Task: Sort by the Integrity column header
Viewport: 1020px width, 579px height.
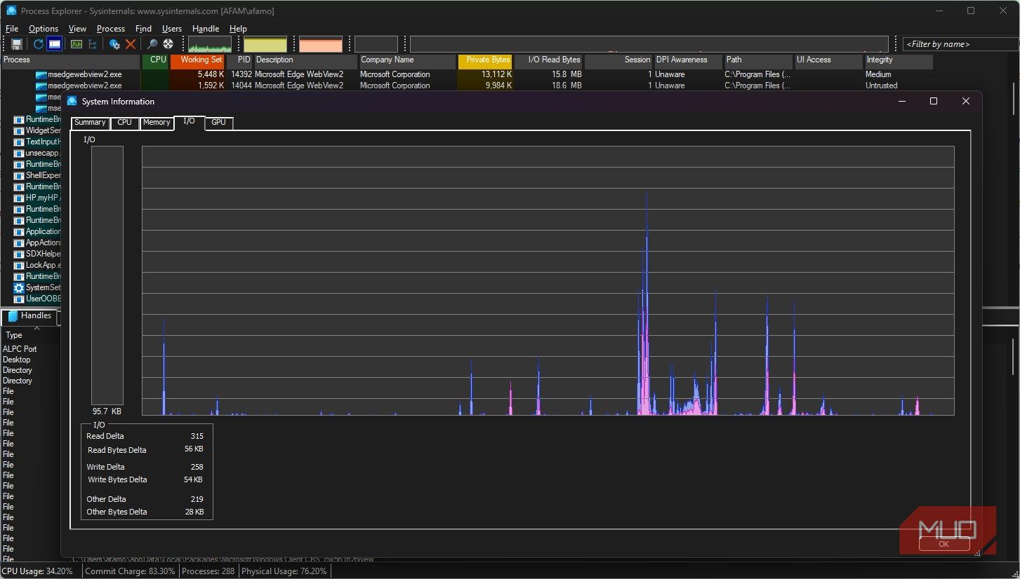Action: pos(899,60)
